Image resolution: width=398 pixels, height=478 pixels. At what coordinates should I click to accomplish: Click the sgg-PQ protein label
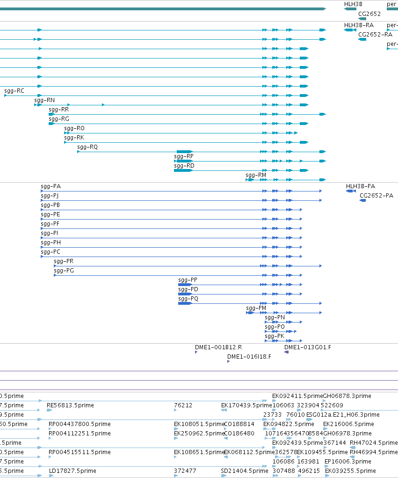(x=188, y=299)
